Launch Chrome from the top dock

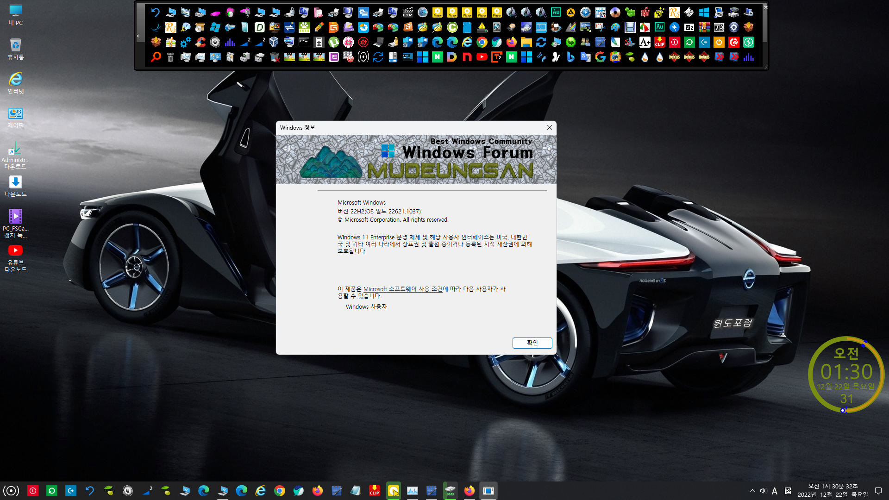click(482, 42)
